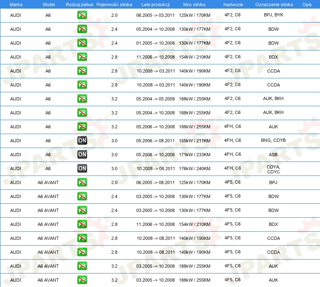This screenshot has height=287, width=320.
Task: Click the ON diesel icon in the BNG, CDYB row
Action: (82, 141)
